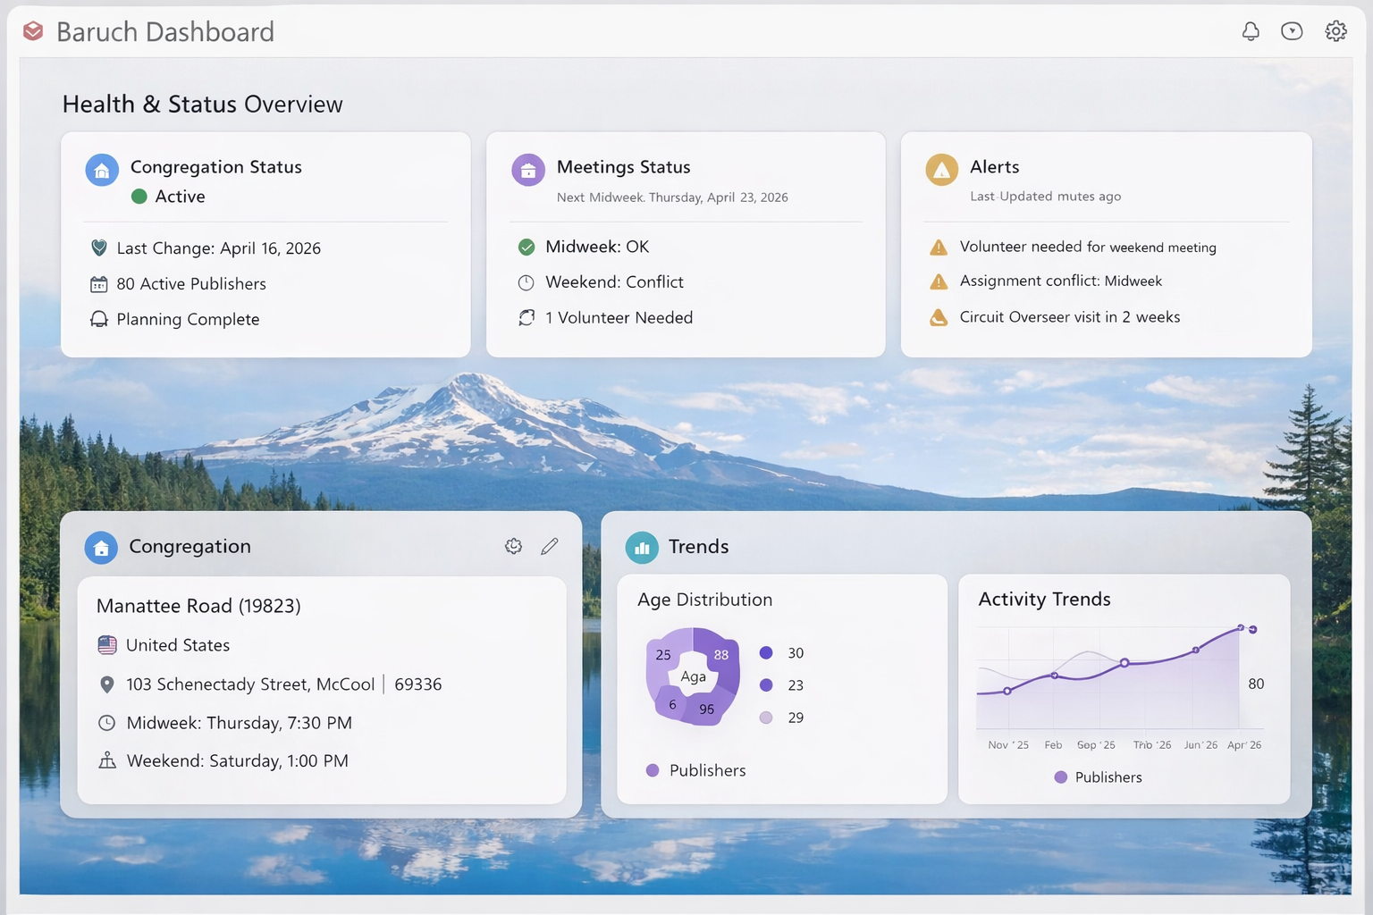Click the Age Distribution donut chart
The width and height of the screenshot is (1373, 915).
(x=693, y=676)
